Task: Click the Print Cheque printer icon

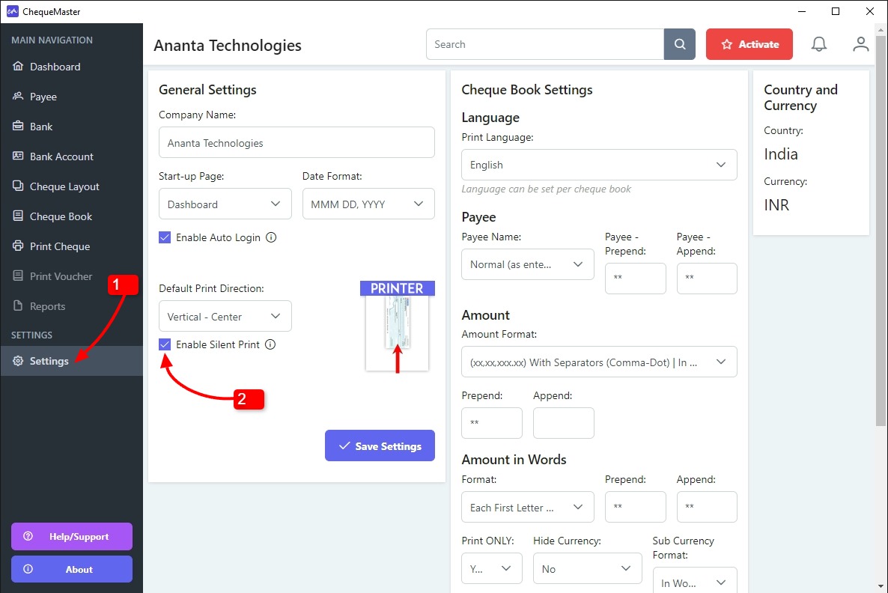Action: tap(18, 246)
